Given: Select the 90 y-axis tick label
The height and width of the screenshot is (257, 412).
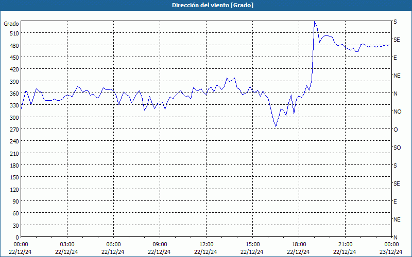Looking at the screenshot, I should pyautogui.click(x=15, y=201).
